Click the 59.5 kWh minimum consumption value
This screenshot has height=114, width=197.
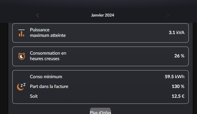174,76
